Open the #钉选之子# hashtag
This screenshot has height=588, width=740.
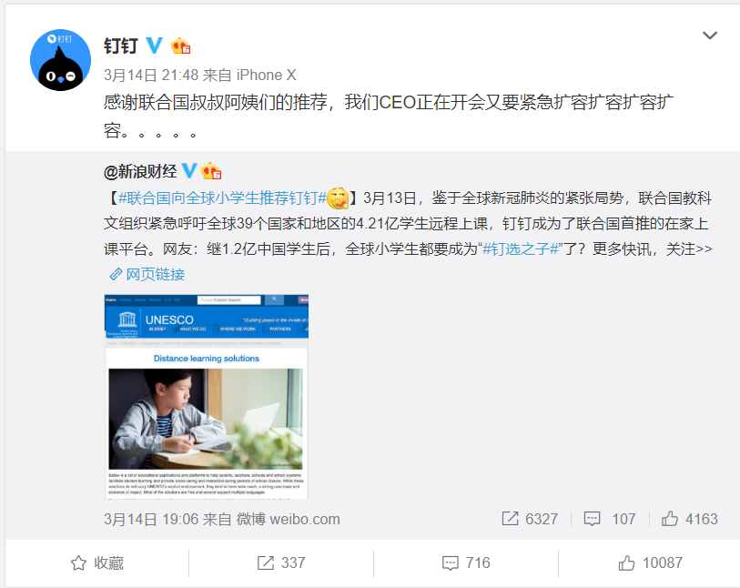(521, 248)
